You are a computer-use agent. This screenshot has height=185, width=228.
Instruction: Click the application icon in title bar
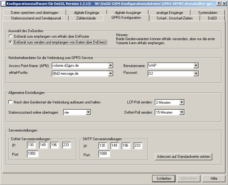coord(3,3)
